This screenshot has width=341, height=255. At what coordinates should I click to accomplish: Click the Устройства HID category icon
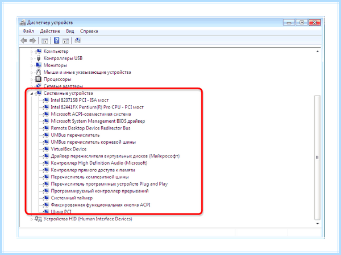[39, 219]
